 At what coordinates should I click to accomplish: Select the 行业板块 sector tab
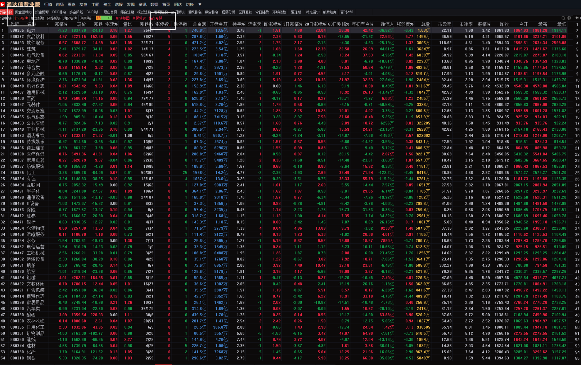21,18
